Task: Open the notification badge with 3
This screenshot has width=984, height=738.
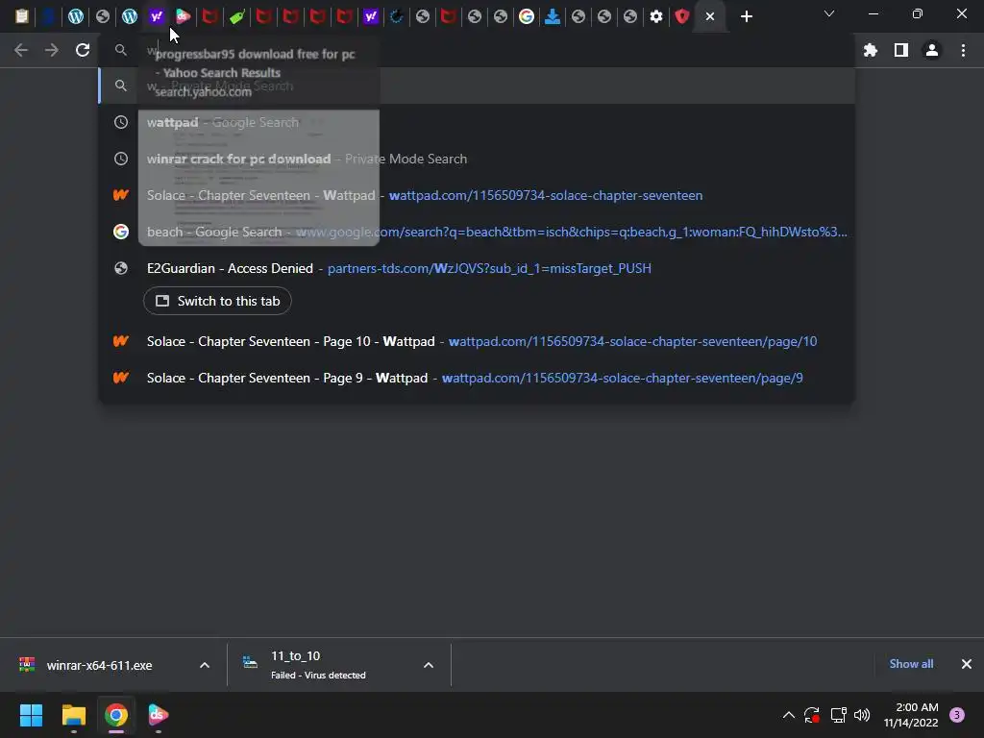Action: (x=957, y=715)
